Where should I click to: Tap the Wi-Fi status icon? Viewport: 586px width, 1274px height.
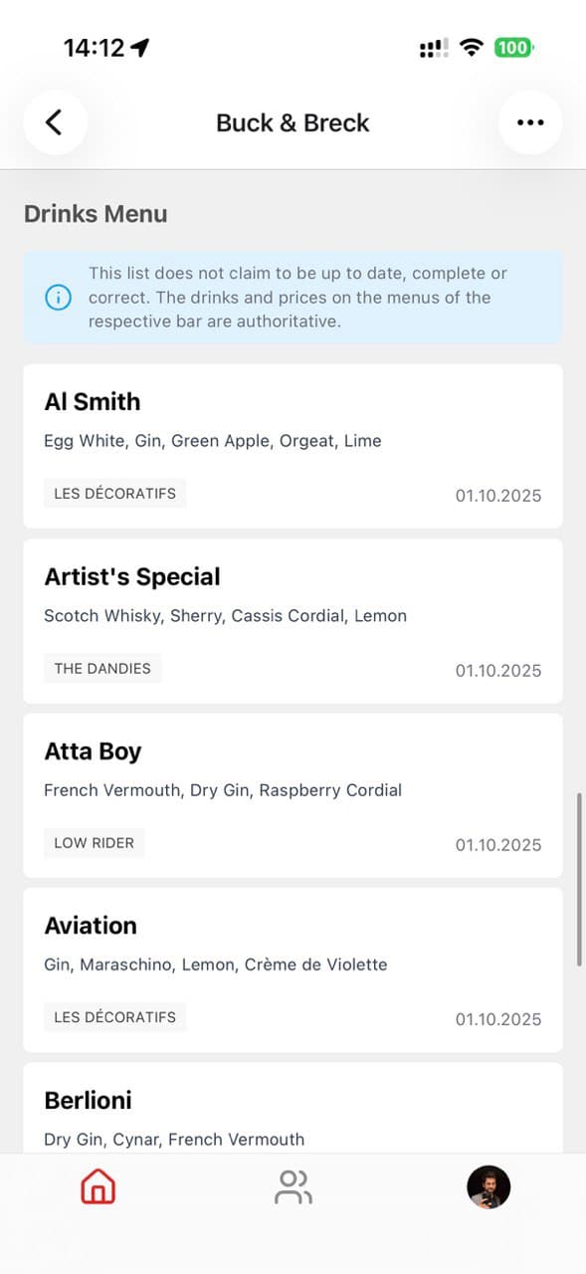point(471,45)
